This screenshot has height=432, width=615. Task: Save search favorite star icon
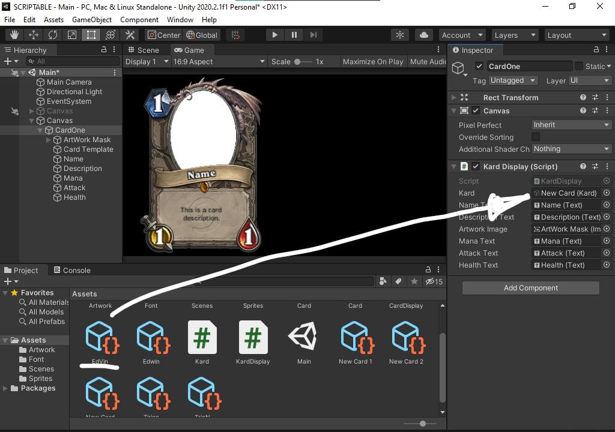(414, 281)
